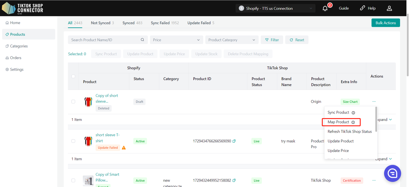Open the chat support bubble

click(x=392, y=173)
